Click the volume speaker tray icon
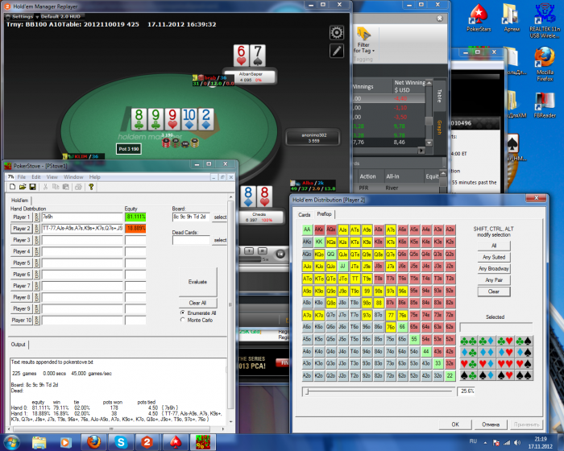The image size is (564, 451). coord(517,443)
